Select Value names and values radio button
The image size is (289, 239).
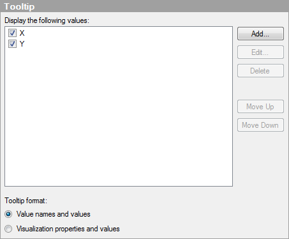[x=8, y=214]
